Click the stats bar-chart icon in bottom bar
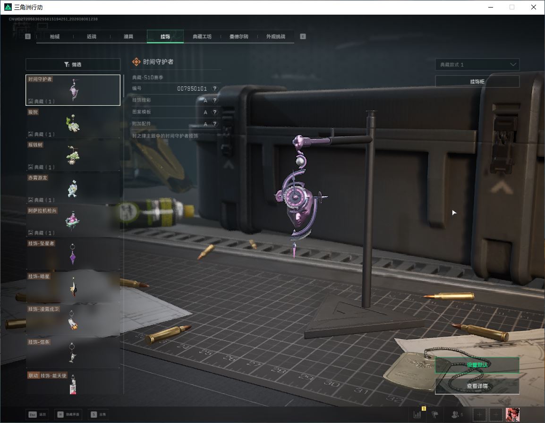The height and width of the screenshot is (423, 545). tap(417, 415)
